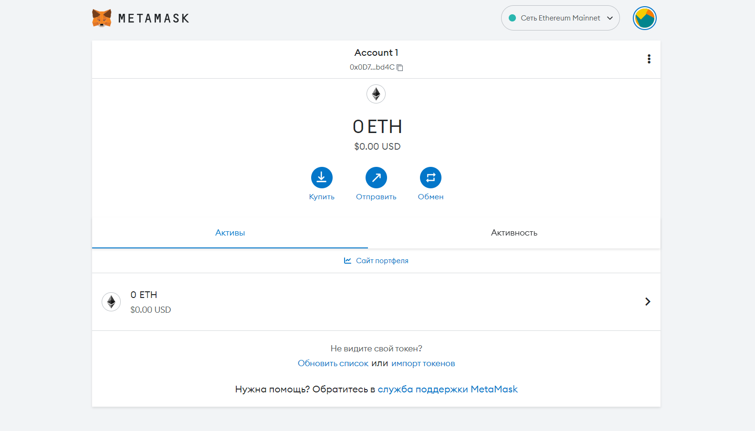Click the ETH icon in the asset row

point(111,302)
